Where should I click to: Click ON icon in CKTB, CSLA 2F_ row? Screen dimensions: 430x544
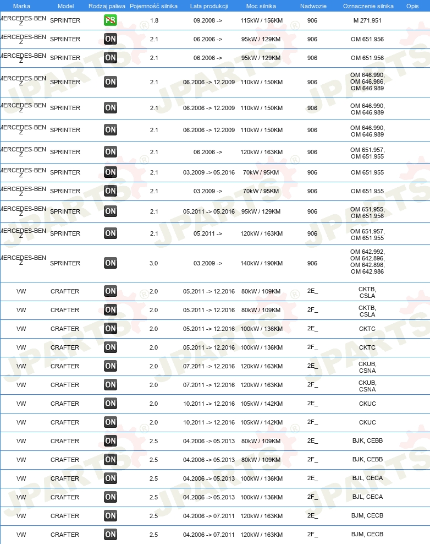110,310
